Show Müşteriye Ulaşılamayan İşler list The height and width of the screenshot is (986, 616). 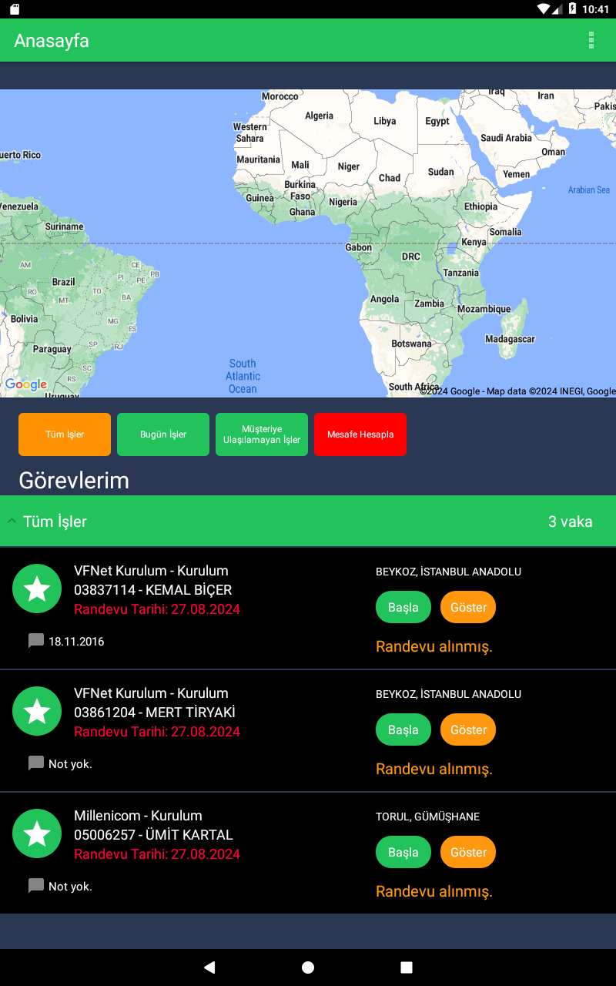[262, 434]
